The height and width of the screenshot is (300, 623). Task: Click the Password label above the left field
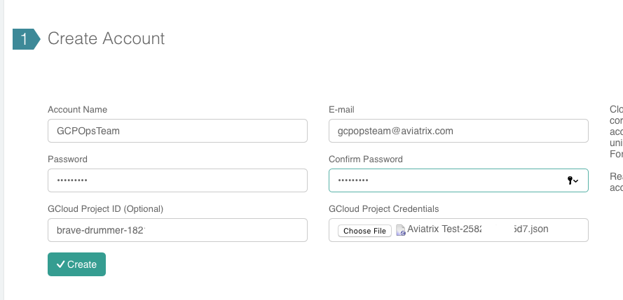[x=67, y=159]
